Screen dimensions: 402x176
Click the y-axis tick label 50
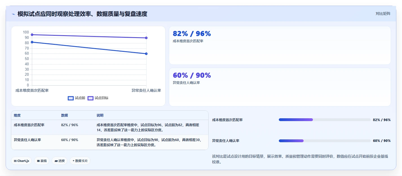[x=27, y=59]
